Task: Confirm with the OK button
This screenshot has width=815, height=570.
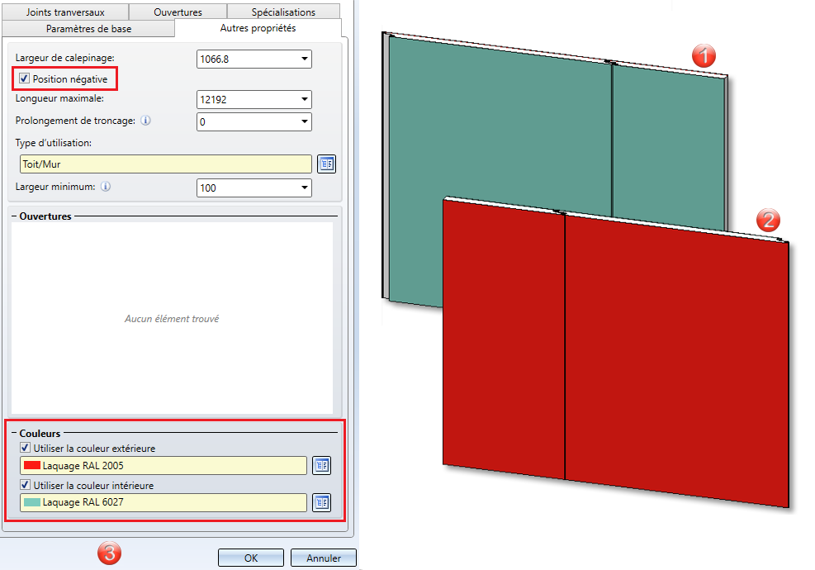Action: coord(251,558)
